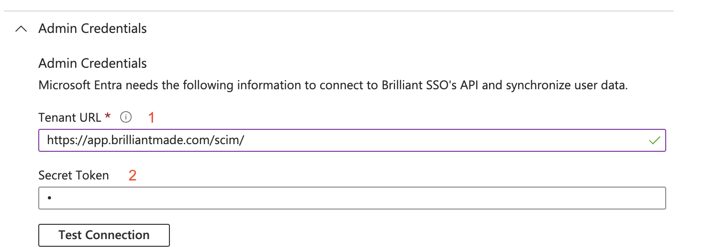Screen dimensions: 715x252
Task: Click the Secret Token field label
Action: (x=74, y=175)
